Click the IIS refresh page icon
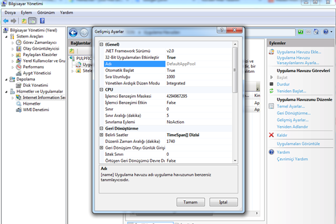Viewport: 336px width, 224px height. (301, 32)
